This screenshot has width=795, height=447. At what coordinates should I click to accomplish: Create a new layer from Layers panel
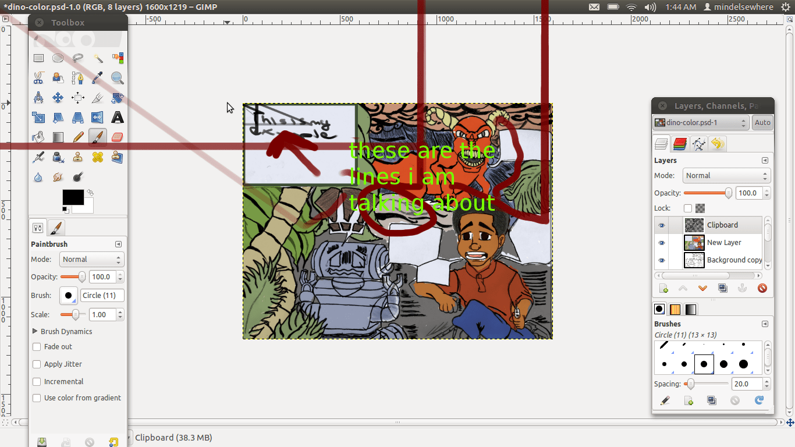click(663, 288)
